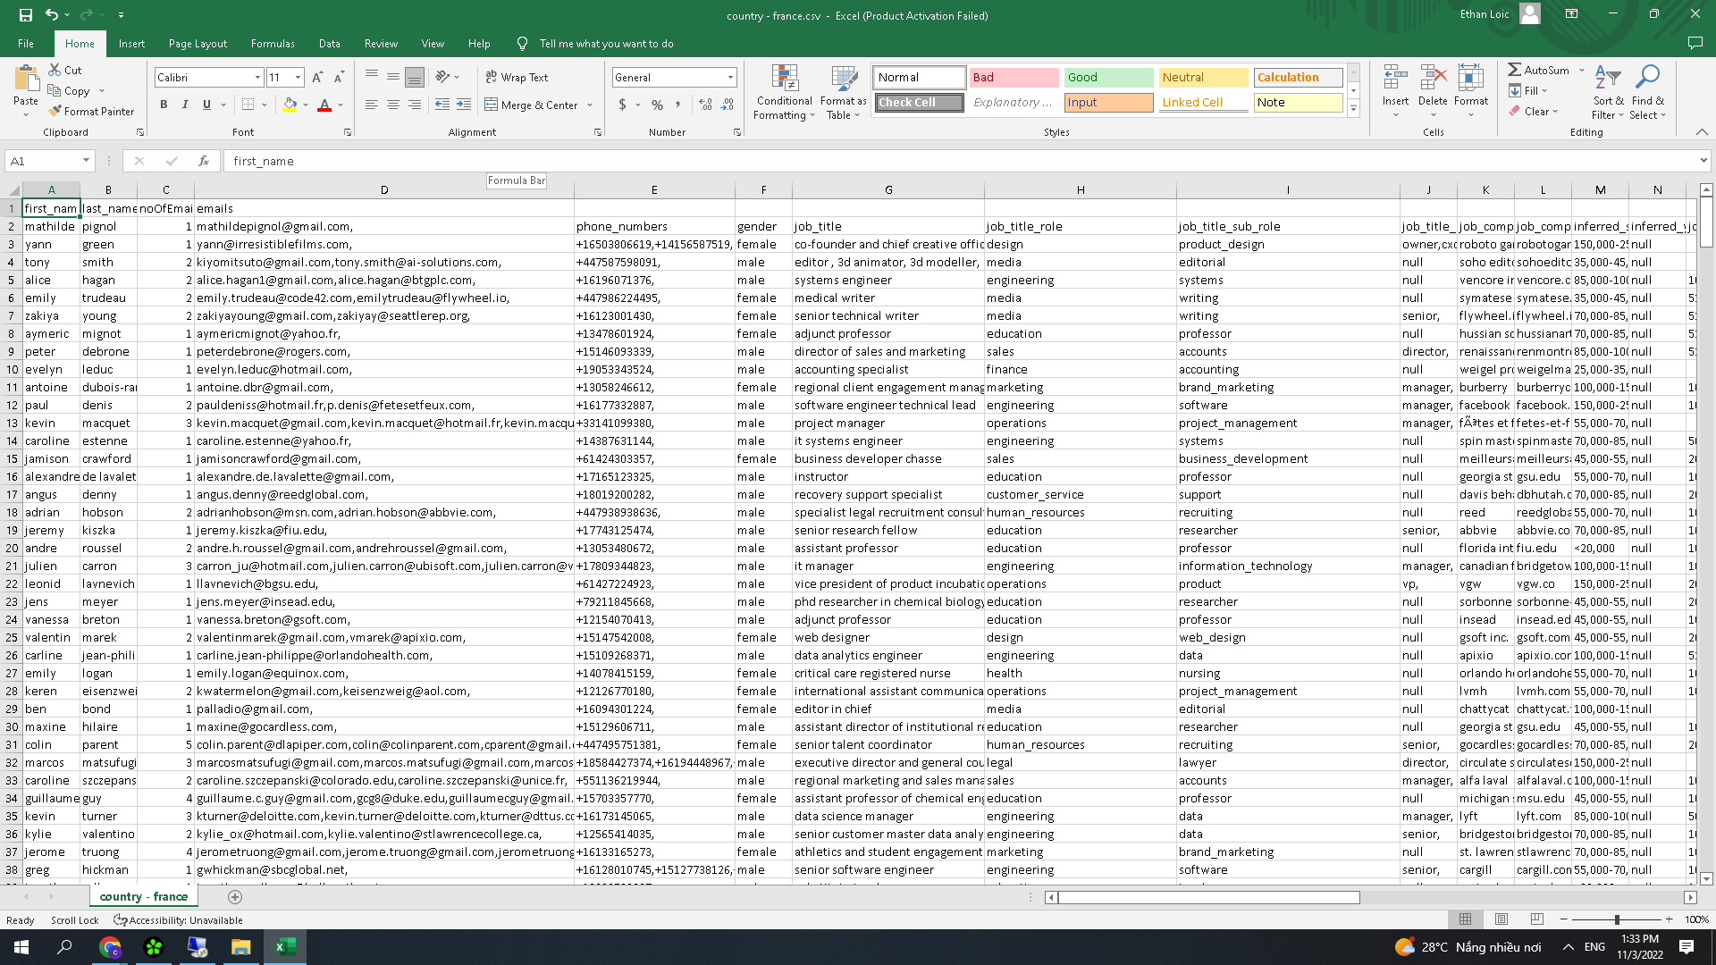Click the Format Painter brush icon
1716x965 pixels.
[55, 111]
